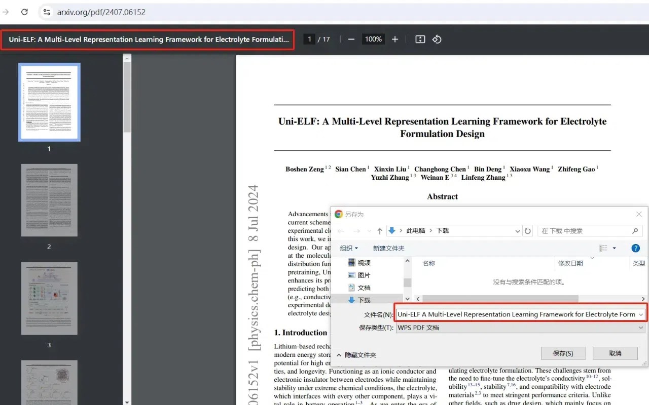Click the 新建文件夹 button
Viewport: 649px width, 405px height.
click(x=389, y=248)
